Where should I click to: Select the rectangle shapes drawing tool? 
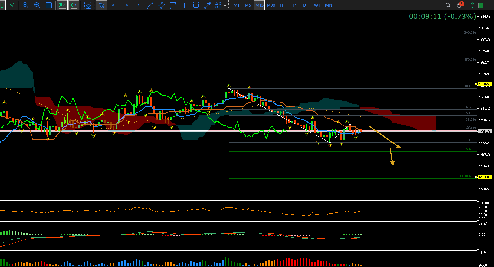[196, 5]
